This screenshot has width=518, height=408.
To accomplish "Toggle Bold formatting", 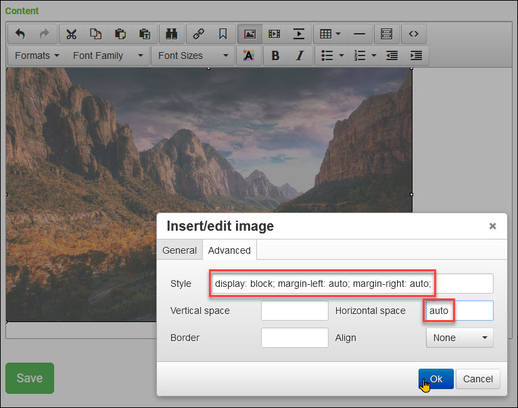I will (275, 55).
